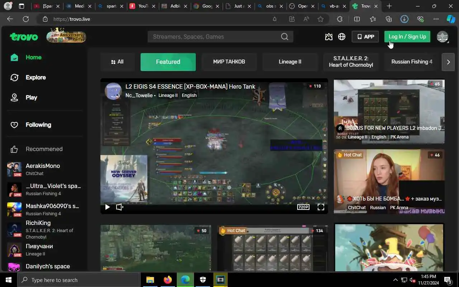Click the Home sidebar icon
459x287 pixels.
click(14, 57)
